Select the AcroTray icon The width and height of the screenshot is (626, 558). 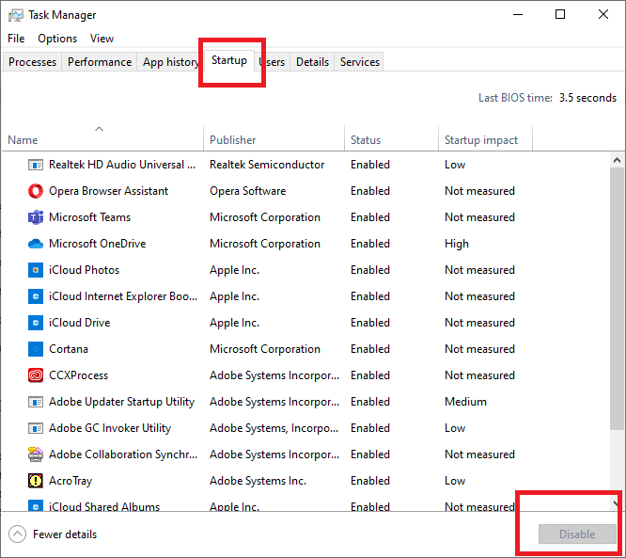(36, 481)
